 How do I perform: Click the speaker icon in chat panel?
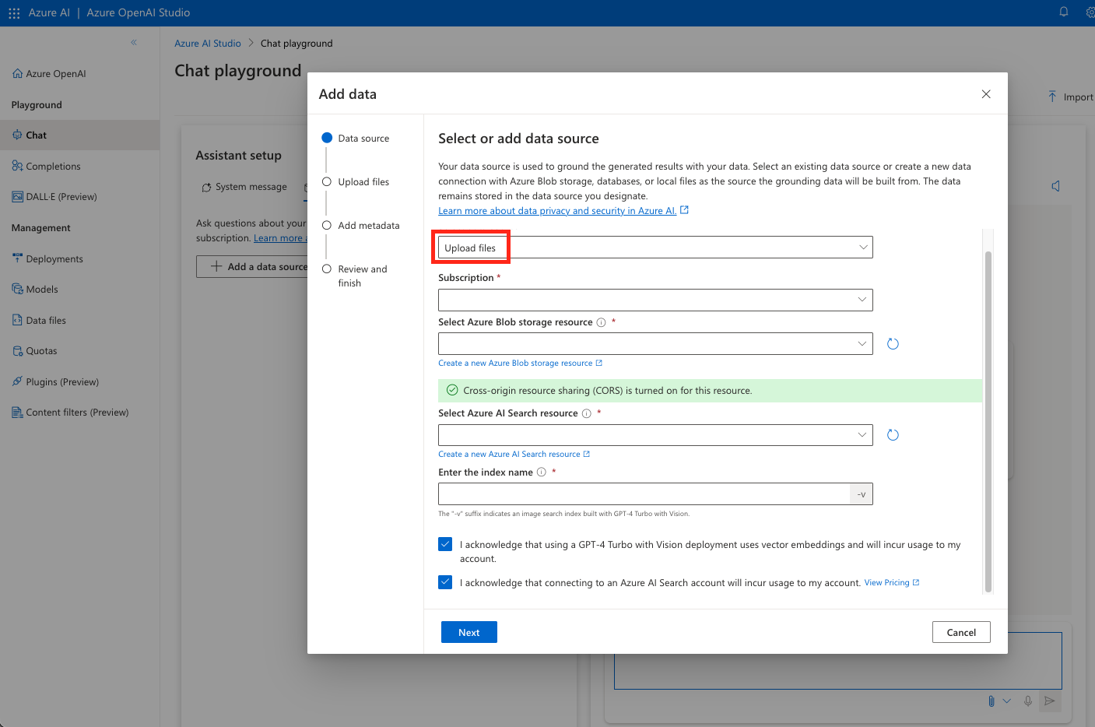pos(1056,186)
